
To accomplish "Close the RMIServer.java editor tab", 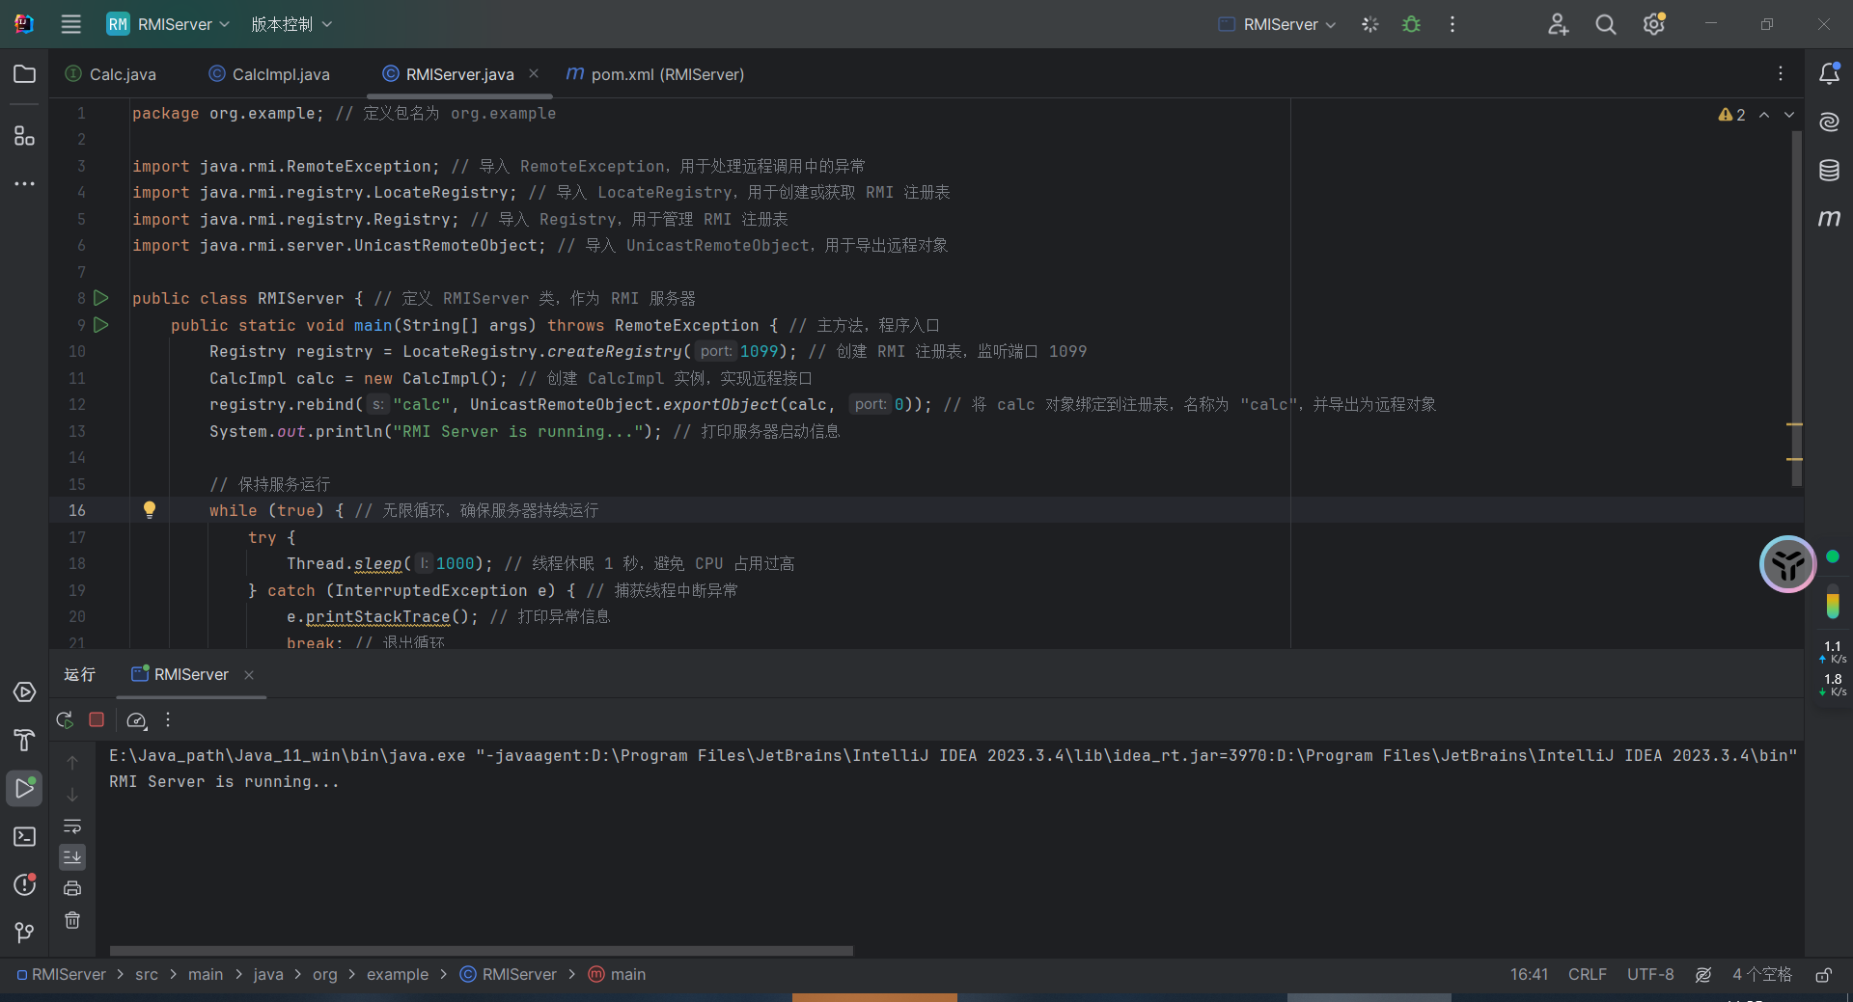I will coord(534,73).
